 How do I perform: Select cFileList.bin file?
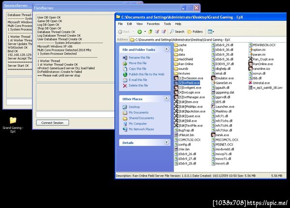(x=184, y=135)
